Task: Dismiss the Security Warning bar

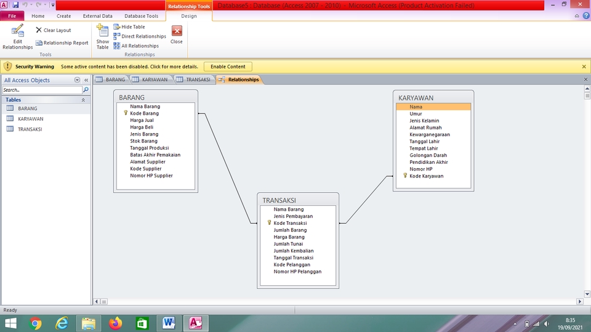Action: 584,67
